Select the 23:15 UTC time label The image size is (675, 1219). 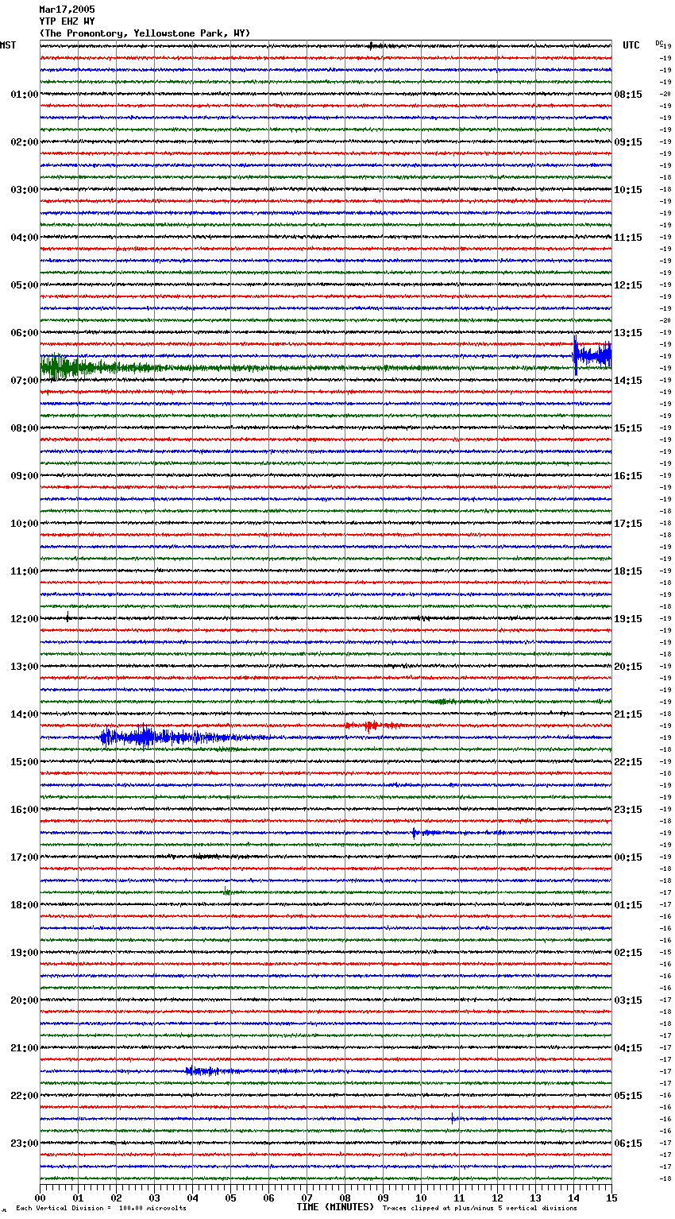(628, 810)
